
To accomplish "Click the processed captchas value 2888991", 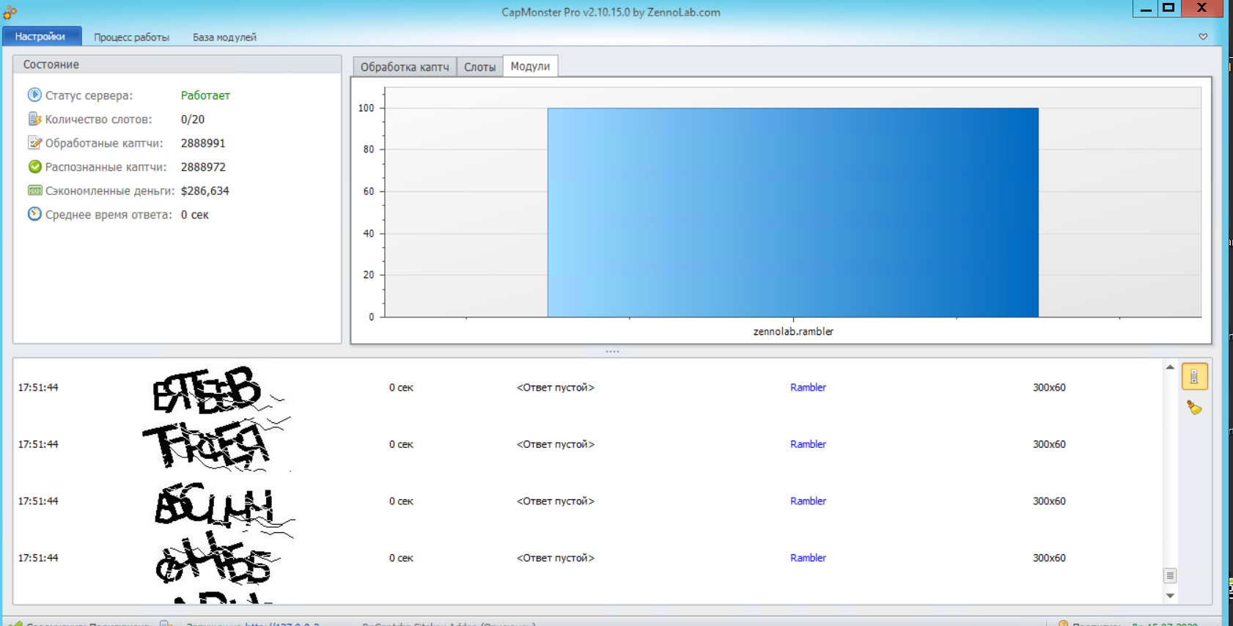I will (x=203, y=143).
